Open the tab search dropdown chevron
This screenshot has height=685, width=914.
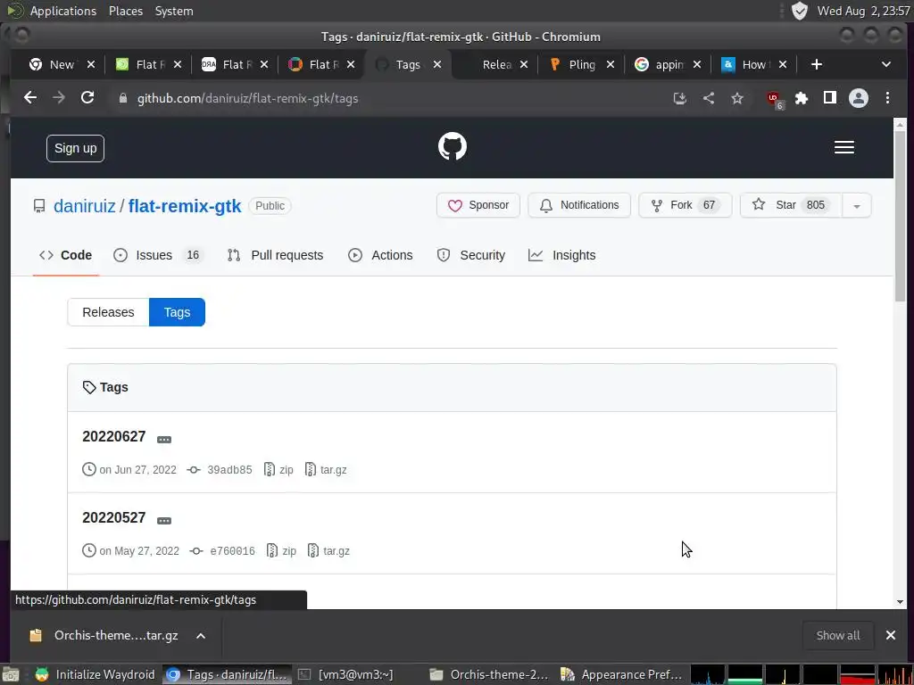(886, 64)
